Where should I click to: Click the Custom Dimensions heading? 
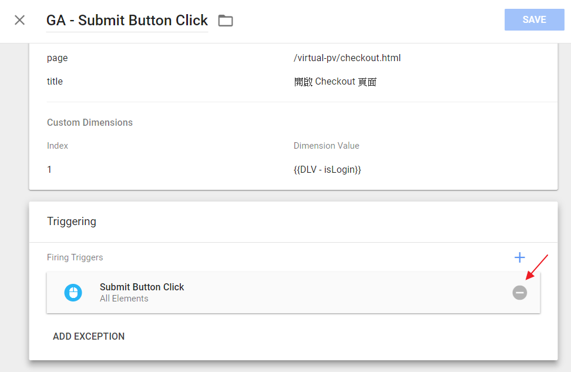click(x=90, y=122)
